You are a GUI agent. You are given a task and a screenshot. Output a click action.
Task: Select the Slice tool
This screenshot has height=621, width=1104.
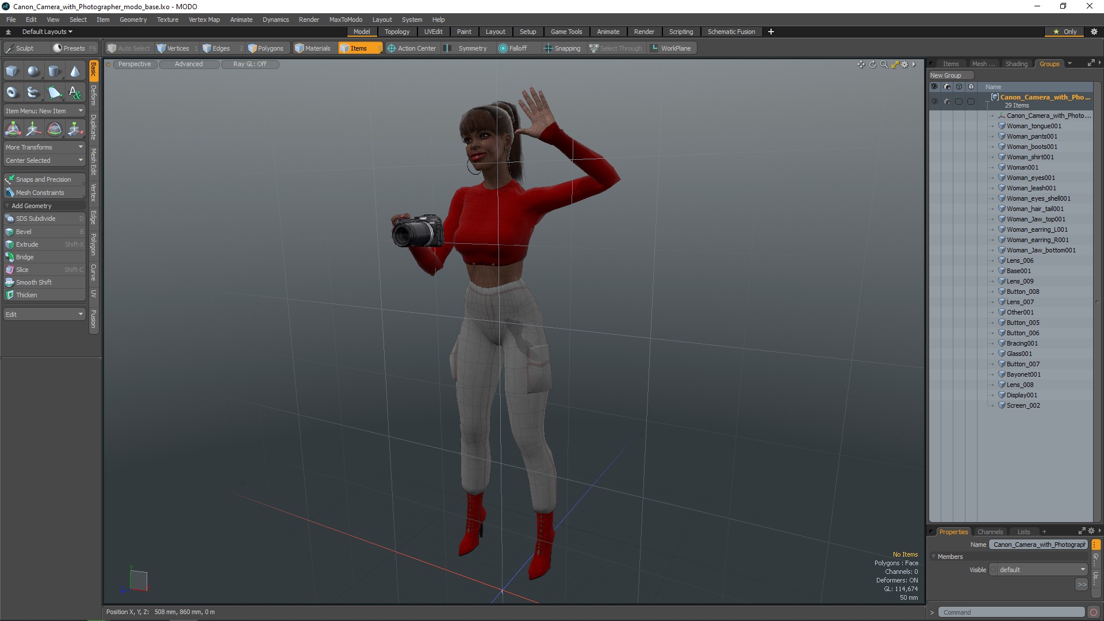pos(44,270)
